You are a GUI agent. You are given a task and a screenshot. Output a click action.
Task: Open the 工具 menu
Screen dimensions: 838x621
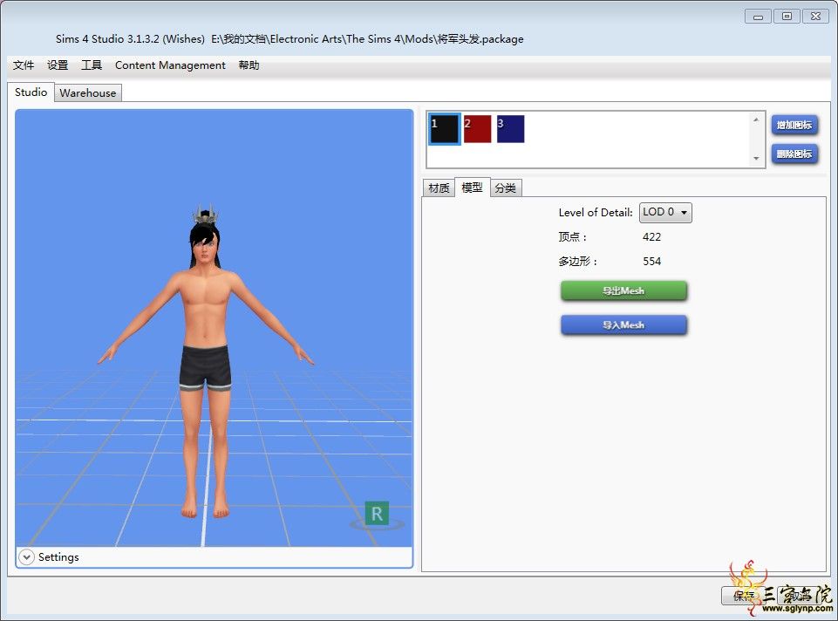pyautogui.click(x=92, y=65)
